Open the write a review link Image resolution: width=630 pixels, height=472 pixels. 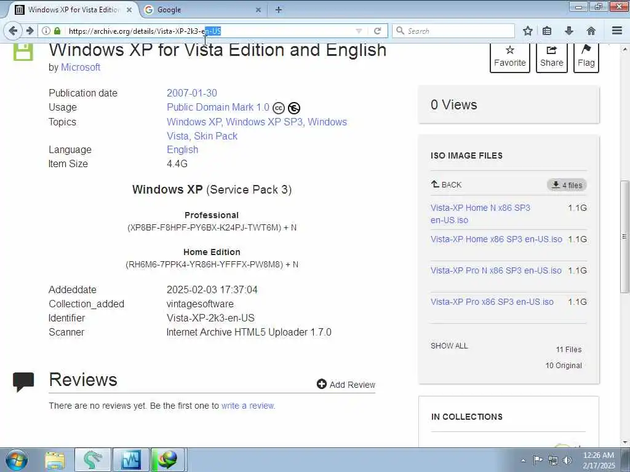[247, 406]
